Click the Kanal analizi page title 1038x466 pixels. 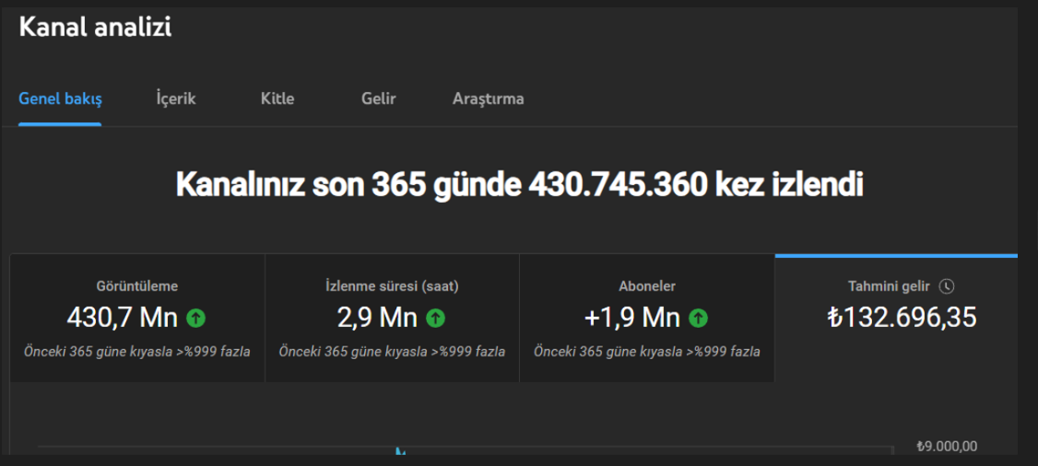pos(95,28)
